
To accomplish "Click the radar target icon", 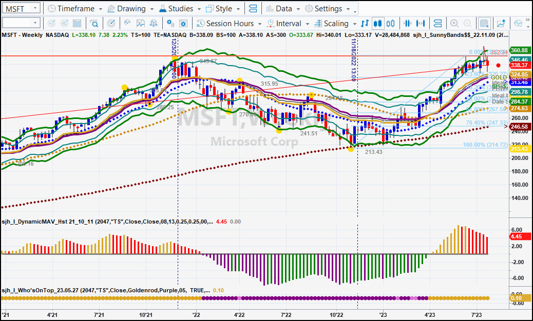I will pos(111,24).
